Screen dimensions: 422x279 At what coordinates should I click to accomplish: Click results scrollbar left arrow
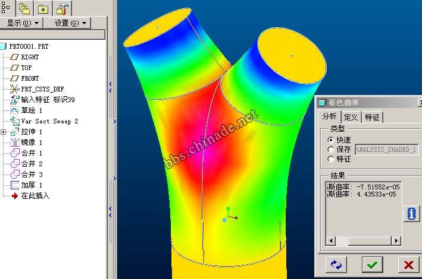pyautogui.click(x=331, y=240)
